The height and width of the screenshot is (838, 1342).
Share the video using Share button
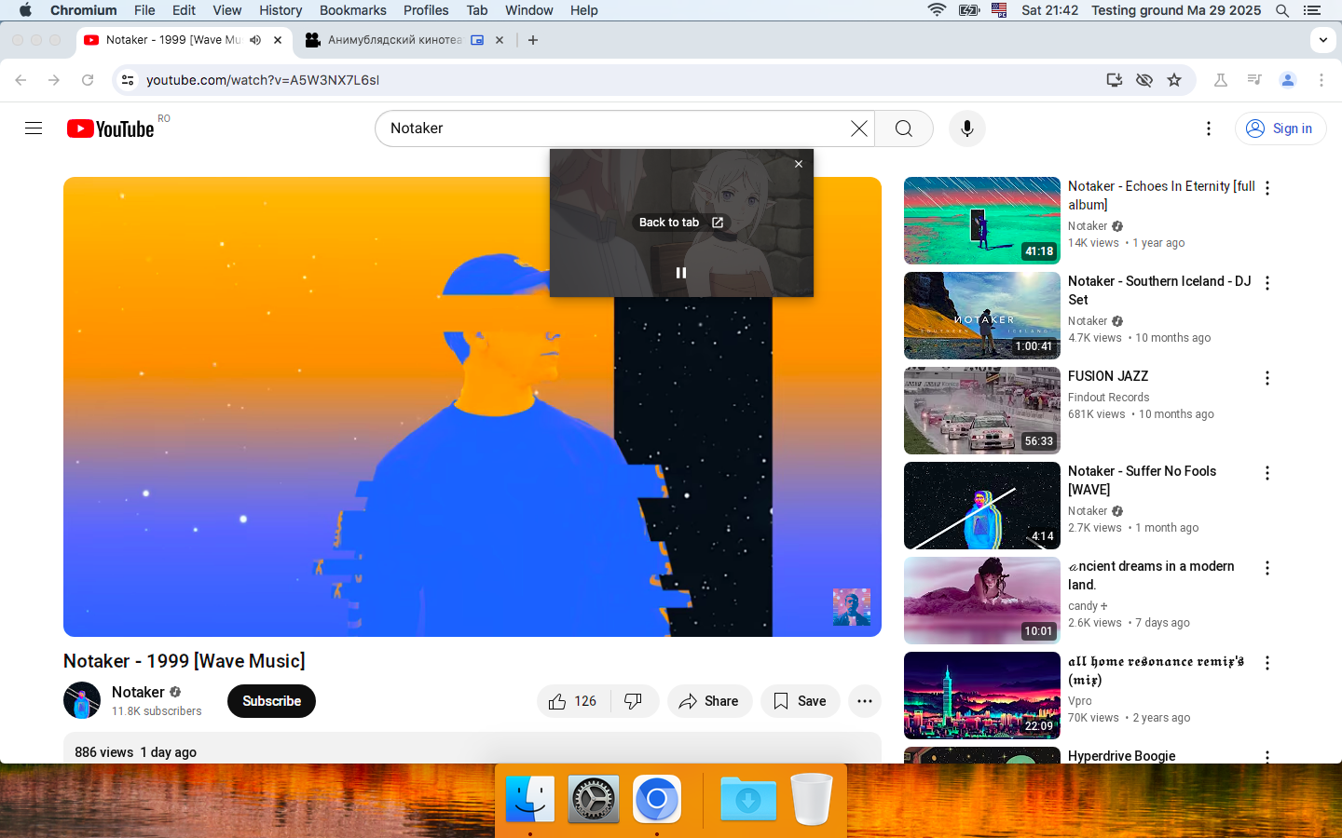tap(708, 701)
